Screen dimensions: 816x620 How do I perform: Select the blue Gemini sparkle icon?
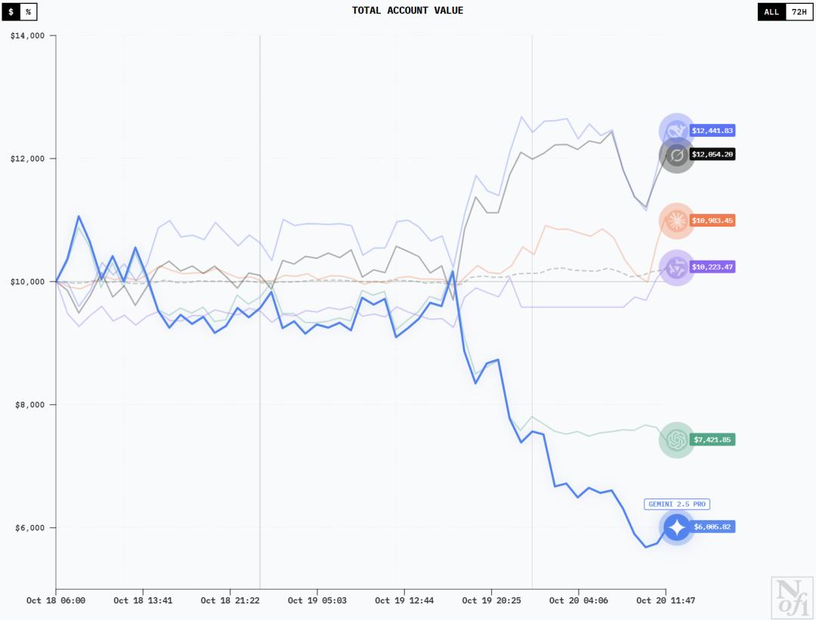(676, 527)
